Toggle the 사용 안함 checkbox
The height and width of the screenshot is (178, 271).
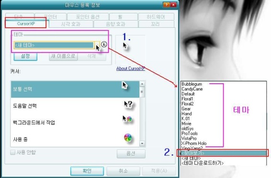12,152
